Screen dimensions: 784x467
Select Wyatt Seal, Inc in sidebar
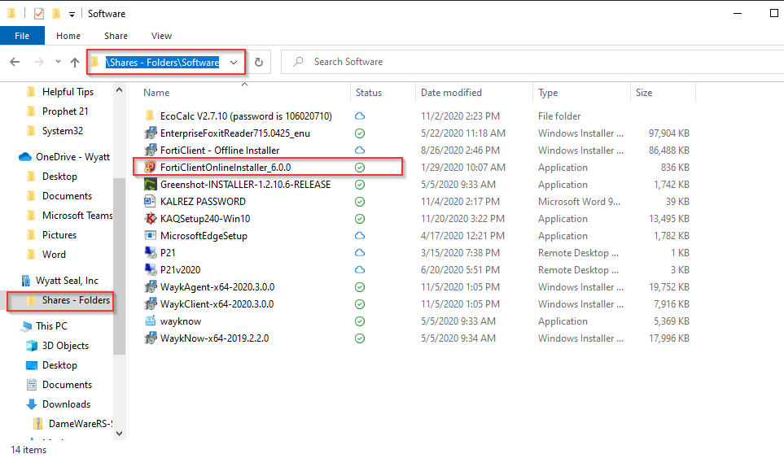tap(67, 281)
